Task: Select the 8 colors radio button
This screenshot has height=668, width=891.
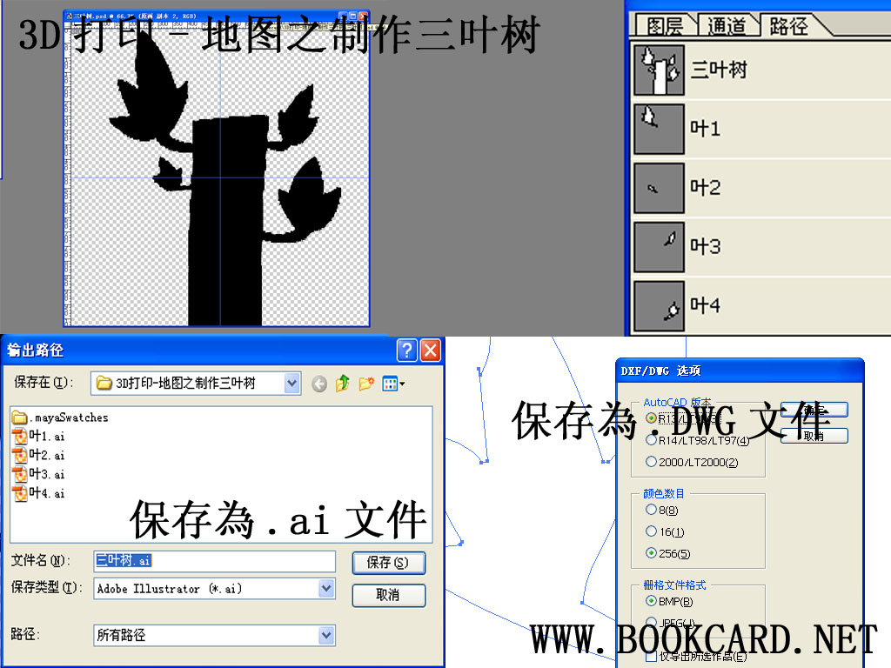Action: 652,510
